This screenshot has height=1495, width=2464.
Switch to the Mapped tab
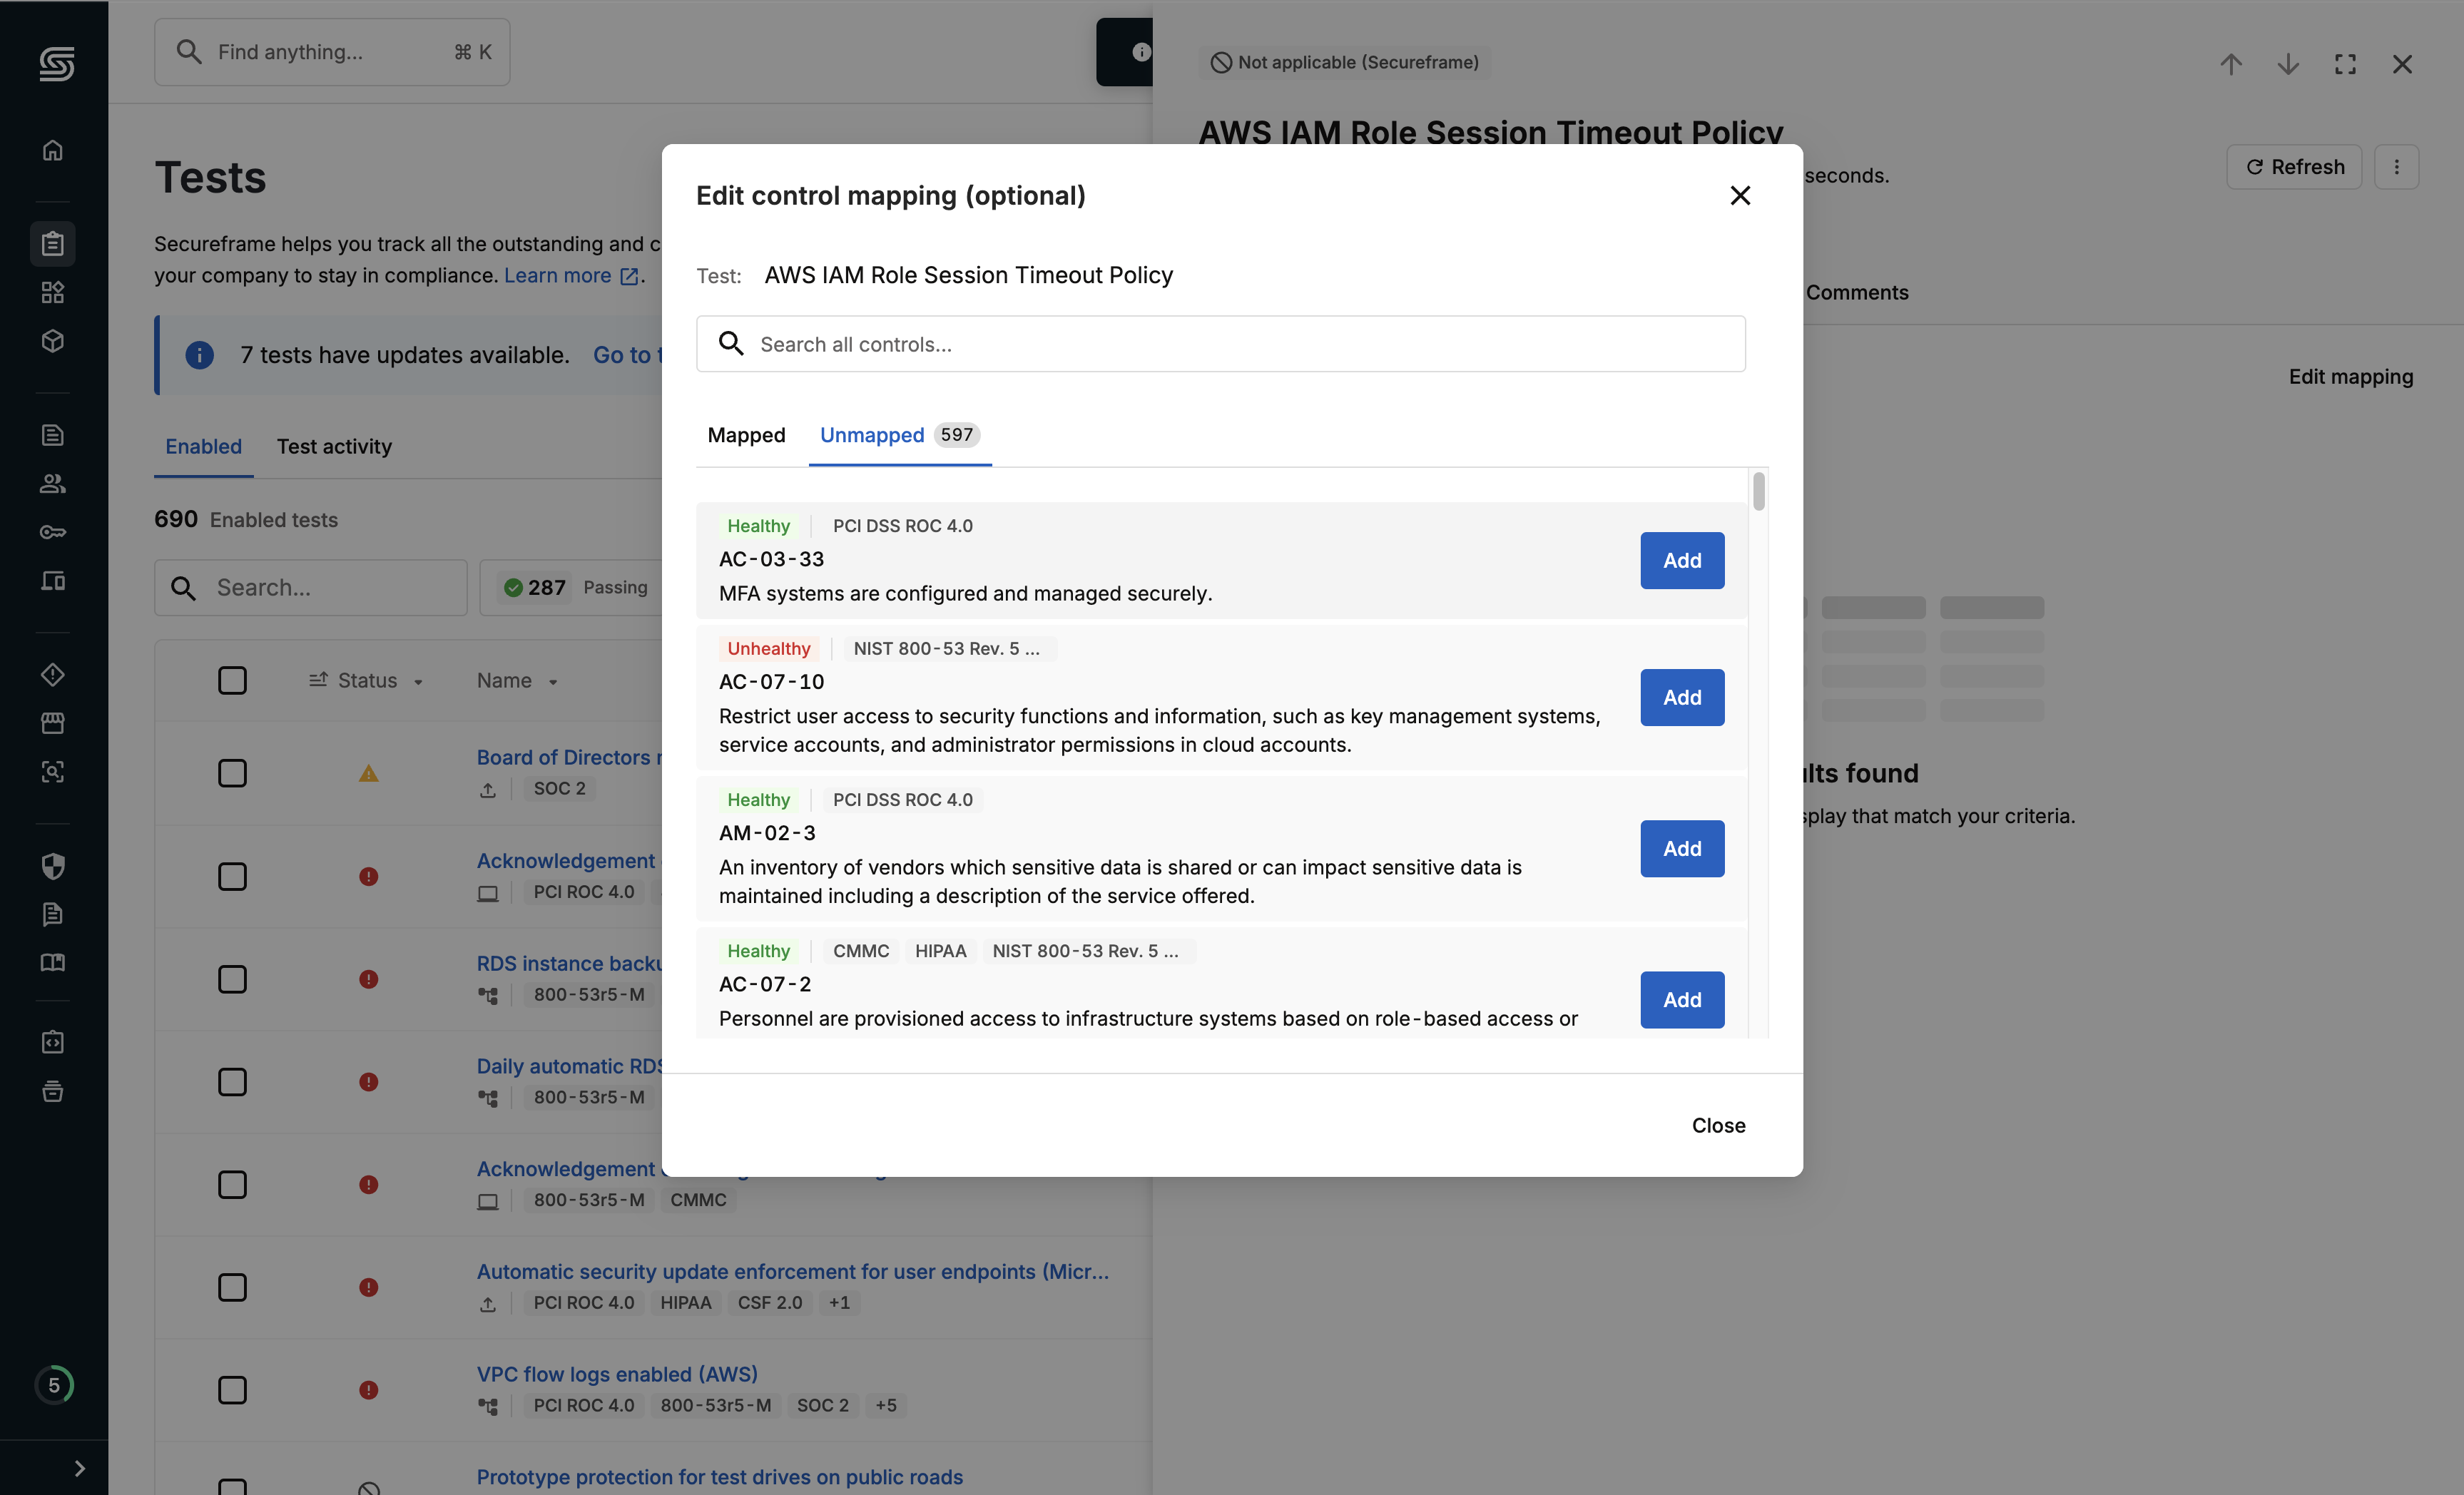coord(746,435)
